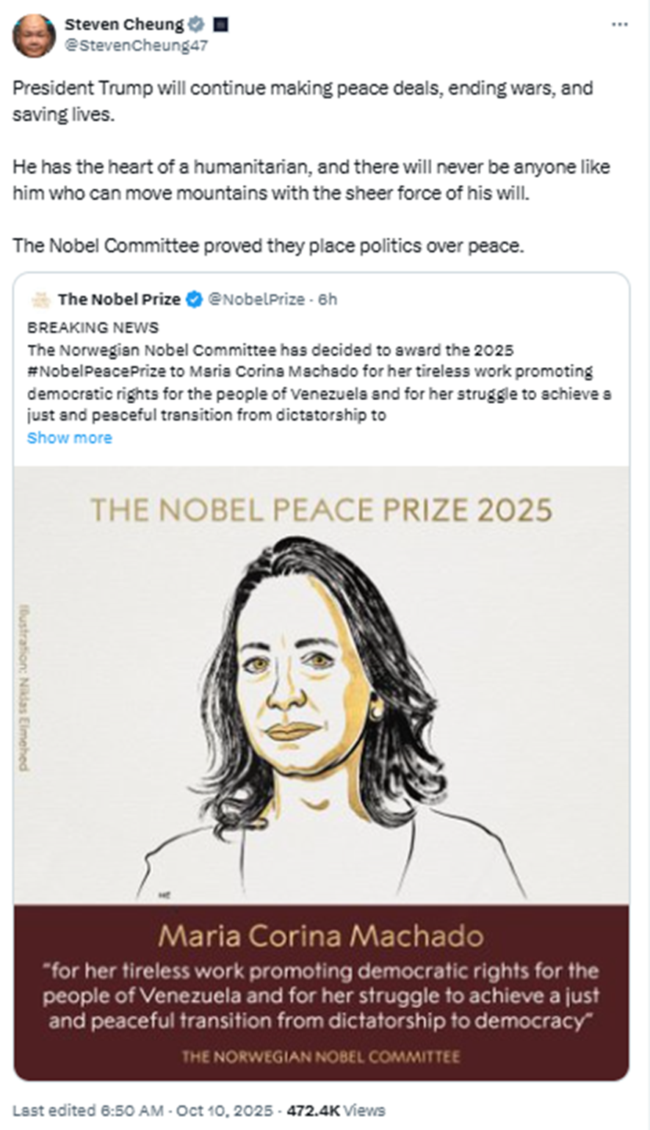Viewport: 650px width, 1130px height.
Task: Visit the @StevenCheung47 handle
Action: [136, 45]
